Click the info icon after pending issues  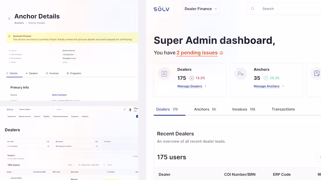221,53
